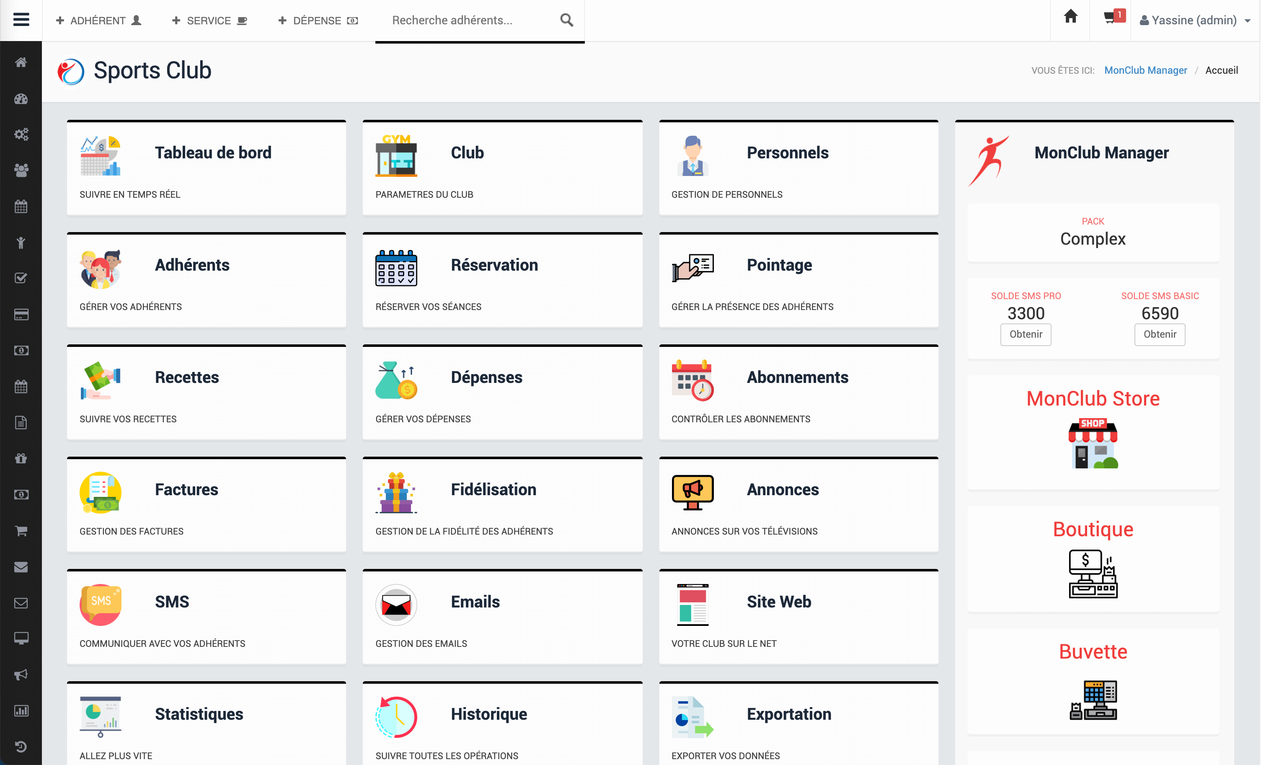The height and width of the screenshot is (765, 1261).
Task: Click the shopping cart icon in sidebar
Action: (21, 531)
